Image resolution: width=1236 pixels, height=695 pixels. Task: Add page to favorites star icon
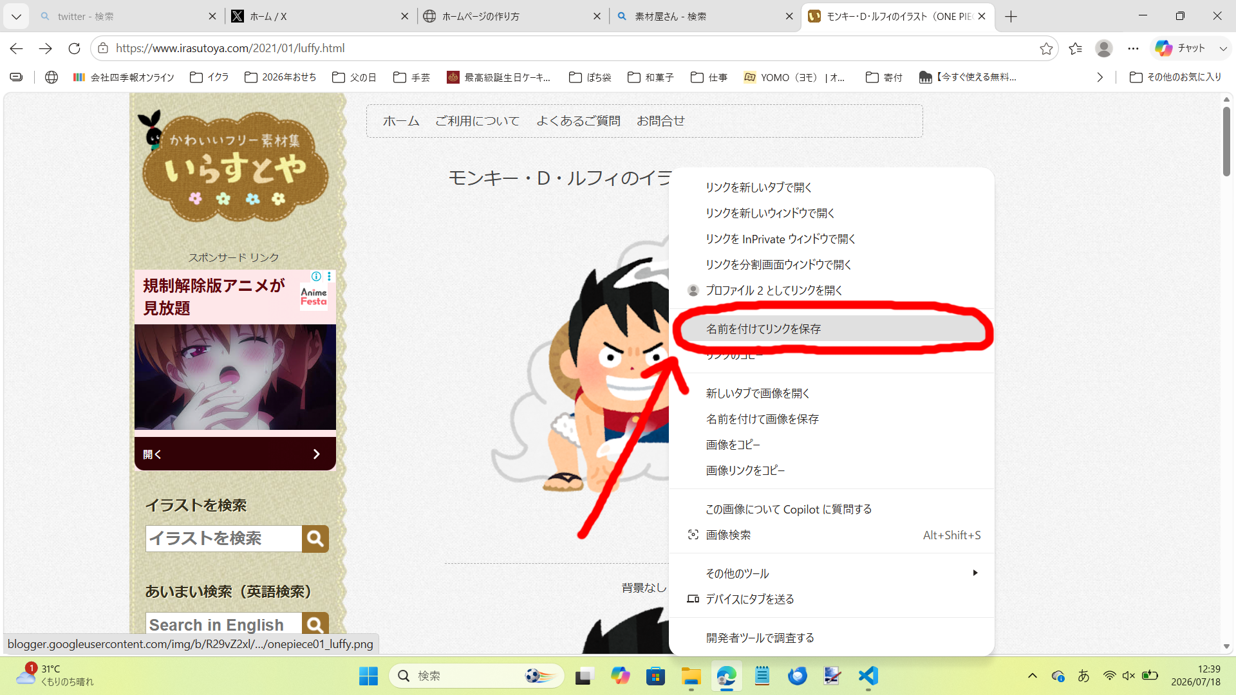coord(1046,48)
